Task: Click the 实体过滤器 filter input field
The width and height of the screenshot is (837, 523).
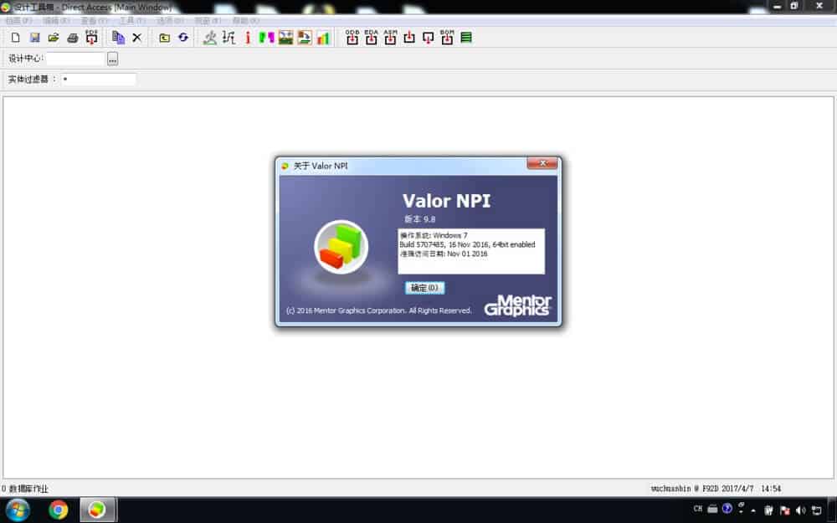Action: pos(98,79)
